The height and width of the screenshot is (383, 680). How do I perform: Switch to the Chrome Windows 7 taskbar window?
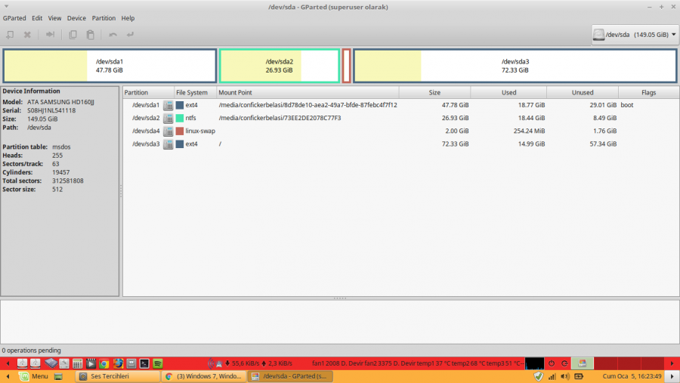pos(204,376)
